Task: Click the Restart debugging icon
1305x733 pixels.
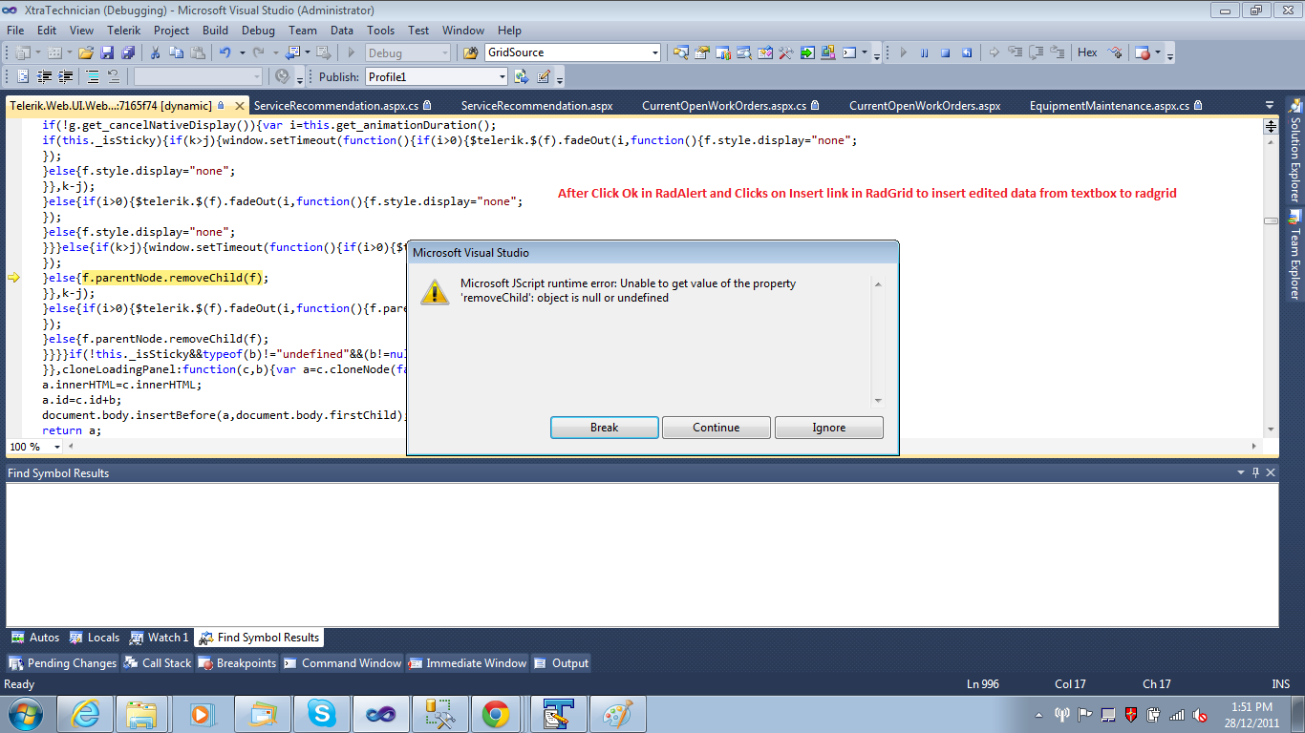Action: pyautogui.click(x=967, y=53)
